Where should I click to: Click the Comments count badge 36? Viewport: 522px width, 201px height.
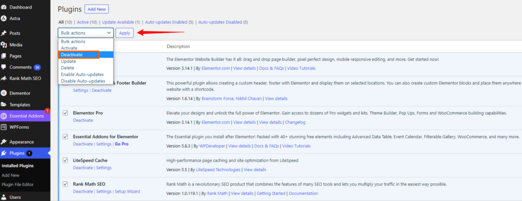tap(37, 67)
